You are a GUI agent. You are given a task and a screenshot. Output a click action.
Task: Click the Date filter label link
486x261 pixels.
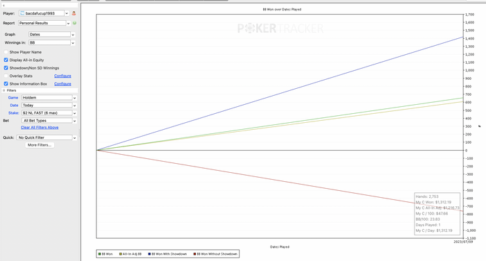14,106
